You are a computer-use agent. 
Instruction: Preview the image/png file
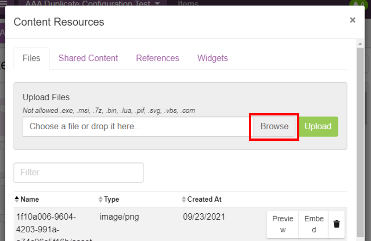pyautogui.click(x=283, y=224)
